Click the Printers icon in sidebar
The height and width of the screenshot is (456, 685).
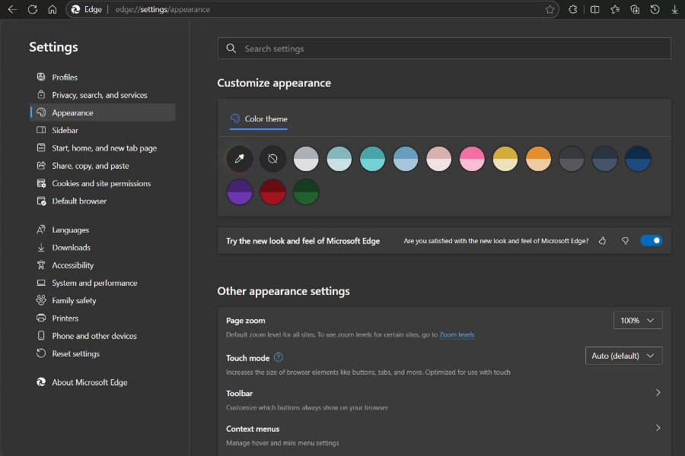point(41,318)
